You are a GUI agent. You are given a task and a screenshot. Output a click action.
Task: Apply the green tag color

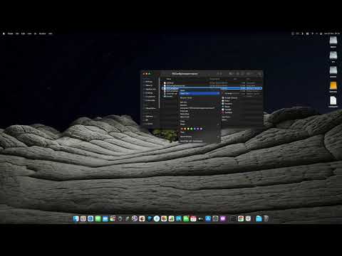[x=192, y=129]
